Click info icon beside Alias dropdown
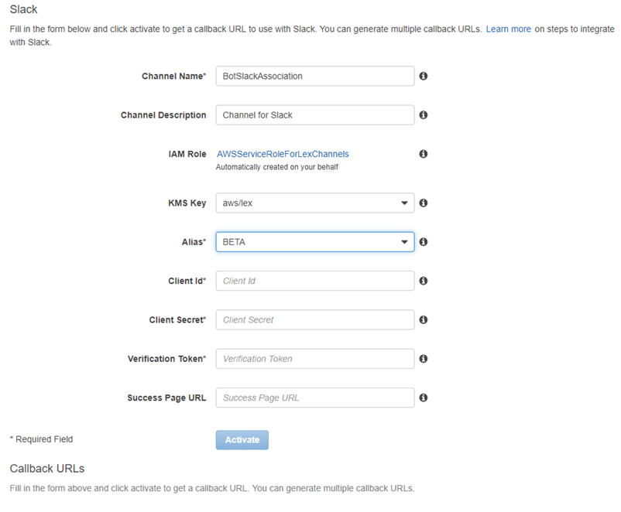 [424, 242]
